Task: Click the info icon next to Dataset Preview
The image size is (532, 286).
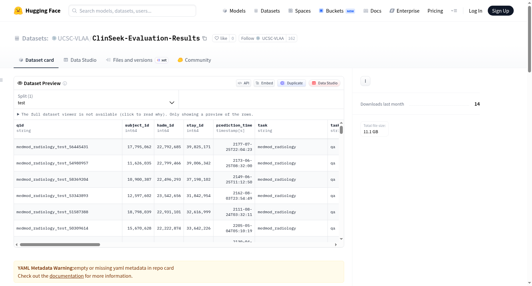Action: point(65,83)
